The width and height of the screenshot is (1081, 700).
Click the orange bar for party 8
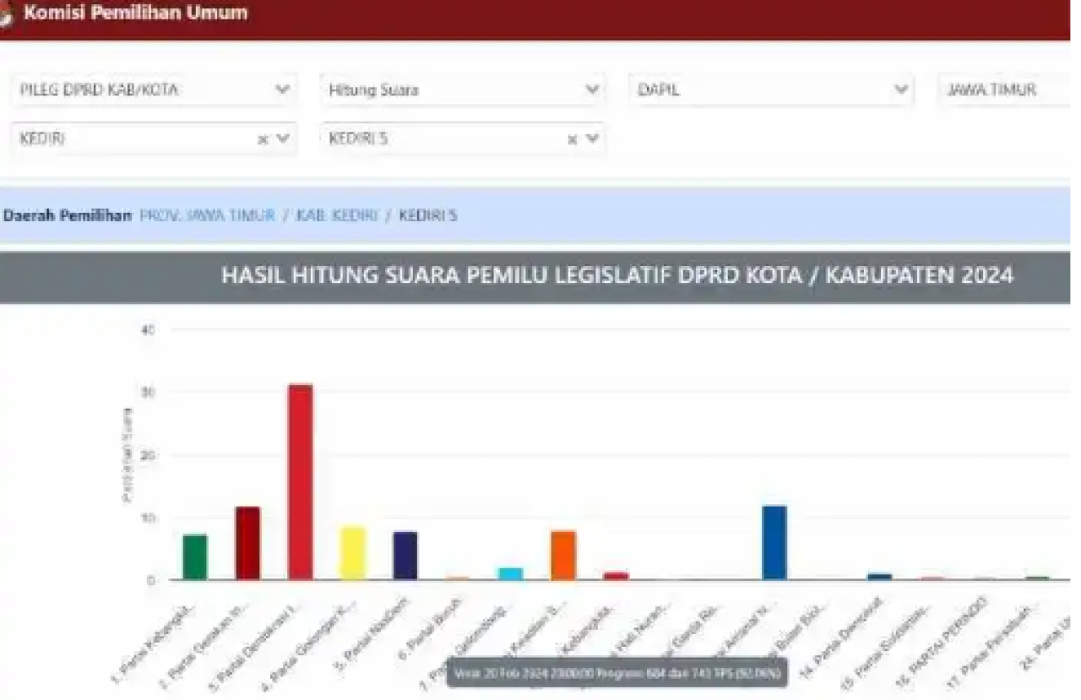[563, 556]
